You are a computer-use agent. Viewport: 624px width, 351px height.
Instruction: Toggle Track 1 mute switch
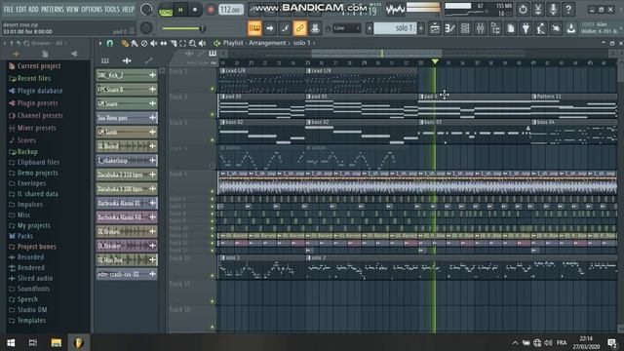pos(213,89)
